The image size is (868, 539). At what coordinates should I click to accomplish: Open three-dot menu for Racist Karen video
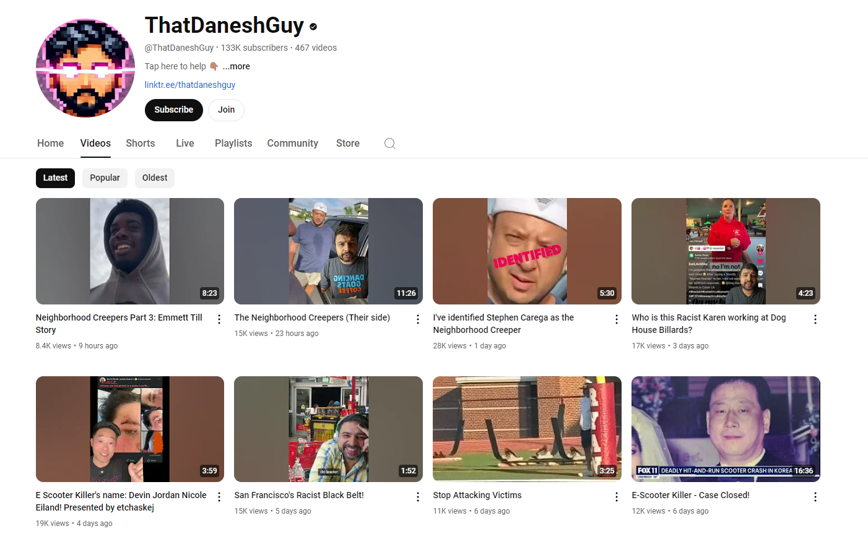(x=815, y=319)
